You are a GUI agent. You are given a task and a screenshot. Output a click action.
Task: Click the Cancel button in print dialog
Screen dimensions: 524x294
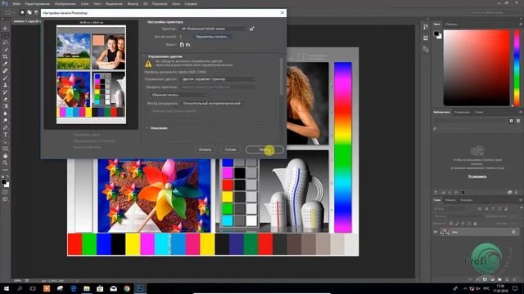click(206, 149)
